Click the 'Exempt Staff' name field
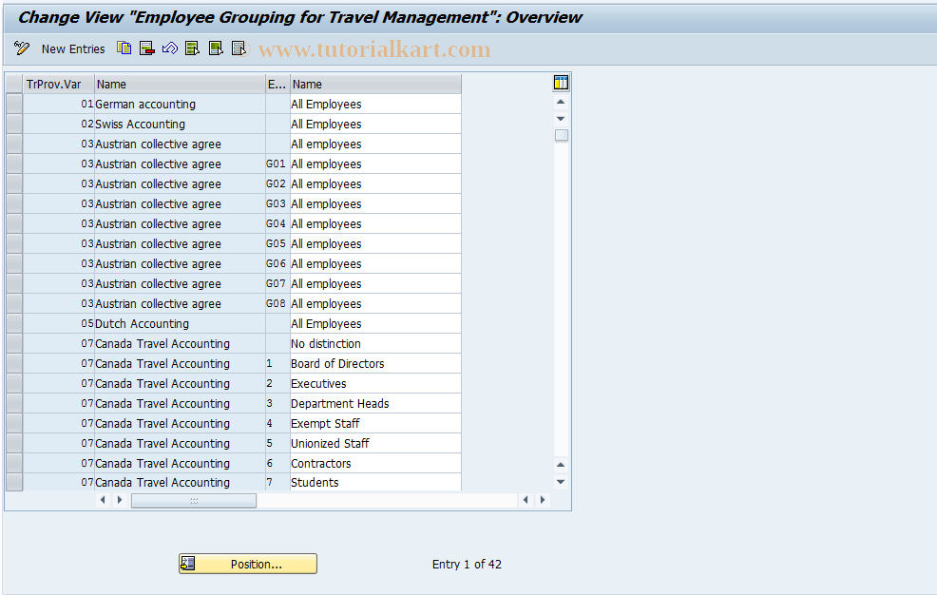This screenshot has width=937, height=596. click(x=375, y=423)
